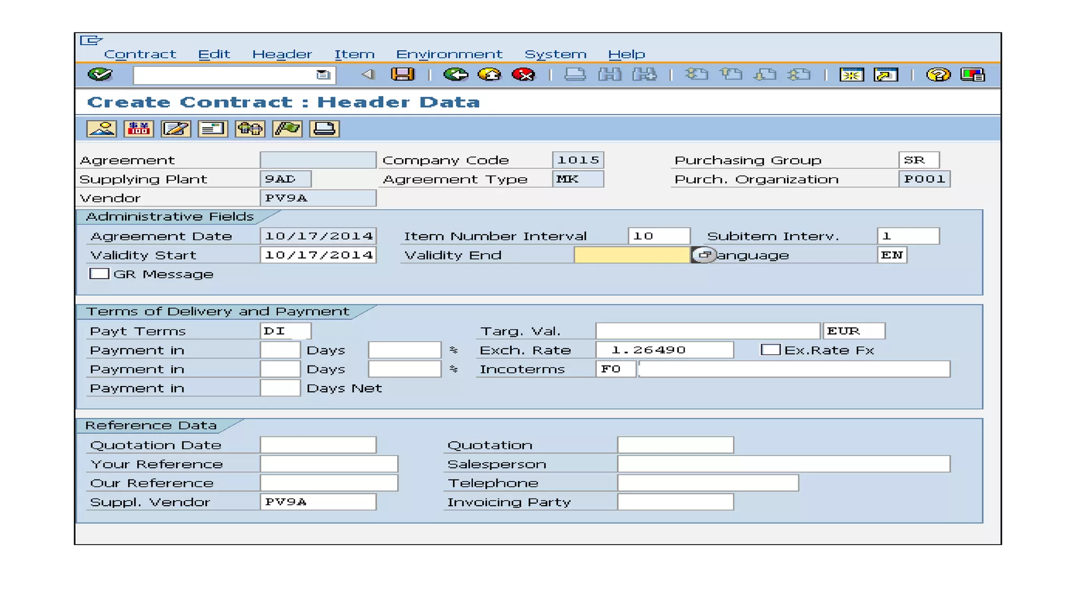1076x605 pixels.
Task: Click the header texts pencil icon
Action: (x=175, y=129)
